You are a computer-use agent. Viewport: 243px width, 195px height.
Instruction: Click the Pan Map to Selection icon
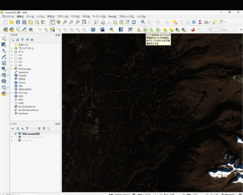point(58,22)
